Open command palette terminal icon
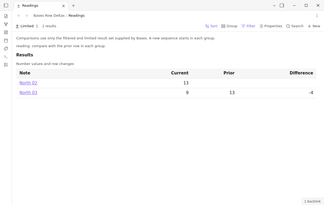324x205 pixels. pos(6,57)
